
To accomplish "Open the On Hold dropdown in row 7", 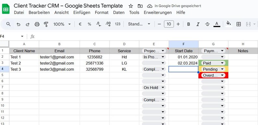I will coord(154,88).
